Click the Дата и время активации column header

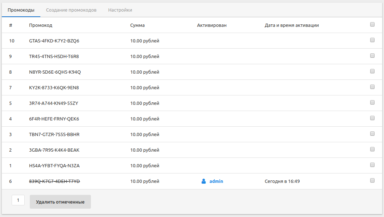coord(292,25)
